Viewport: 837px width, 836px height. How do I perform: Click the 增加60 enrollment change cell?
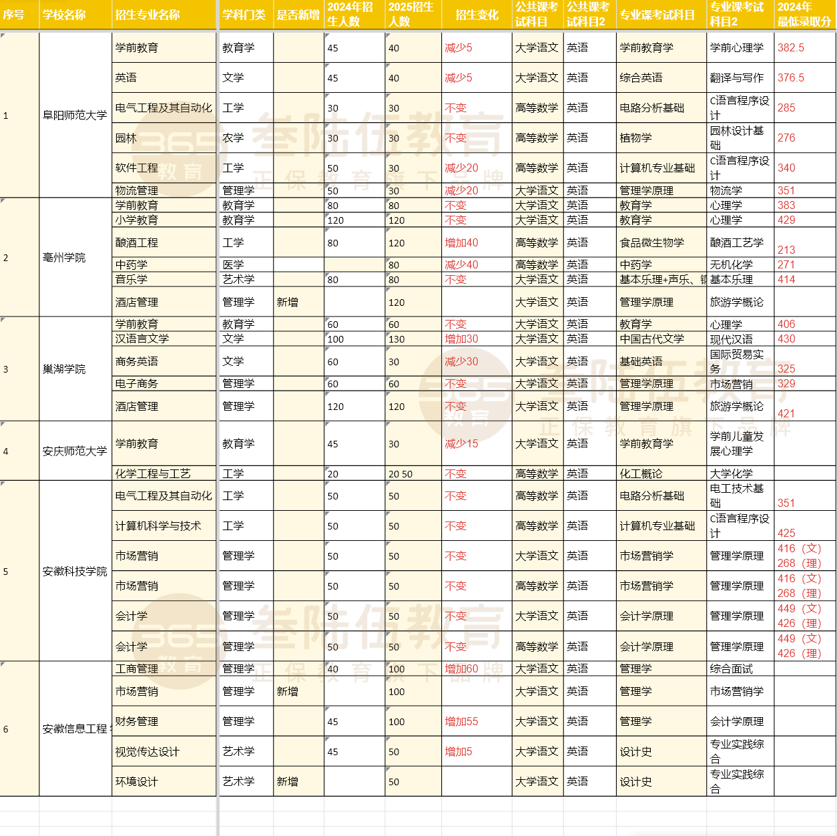click(476, 669)
